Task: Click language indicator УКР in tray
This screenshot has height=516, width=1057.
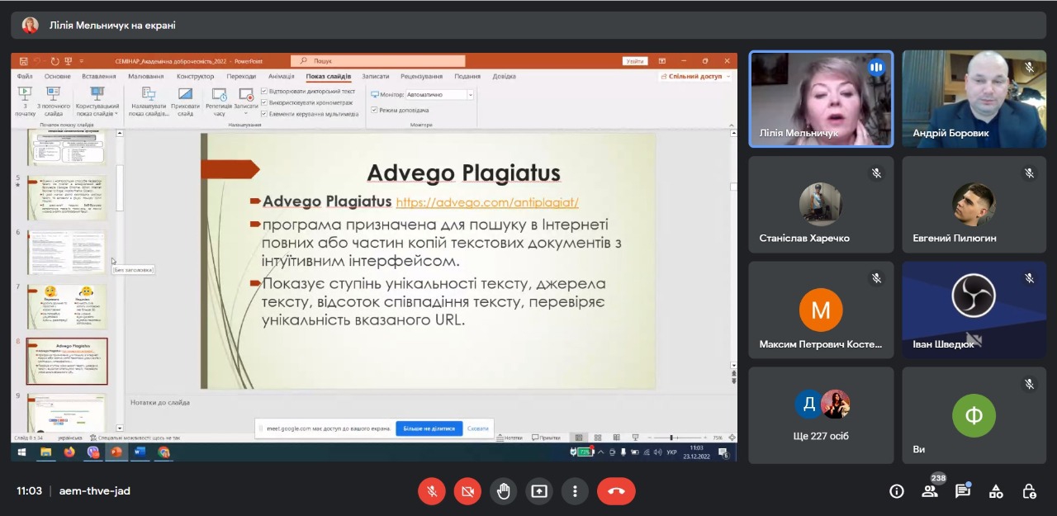Action: tap(671, 452)
